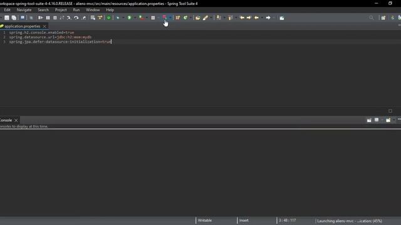Click the Open Console icon
Image resolution: width=401 pixels, height=225 pixels.
[x=388, y=120]
